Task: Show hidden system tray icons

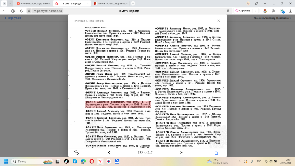Action: click(x=239, y=162)
